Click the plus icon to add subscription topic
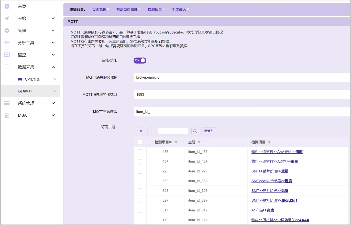351x225 pixels. pyautogui.click(x=151, y=131)
